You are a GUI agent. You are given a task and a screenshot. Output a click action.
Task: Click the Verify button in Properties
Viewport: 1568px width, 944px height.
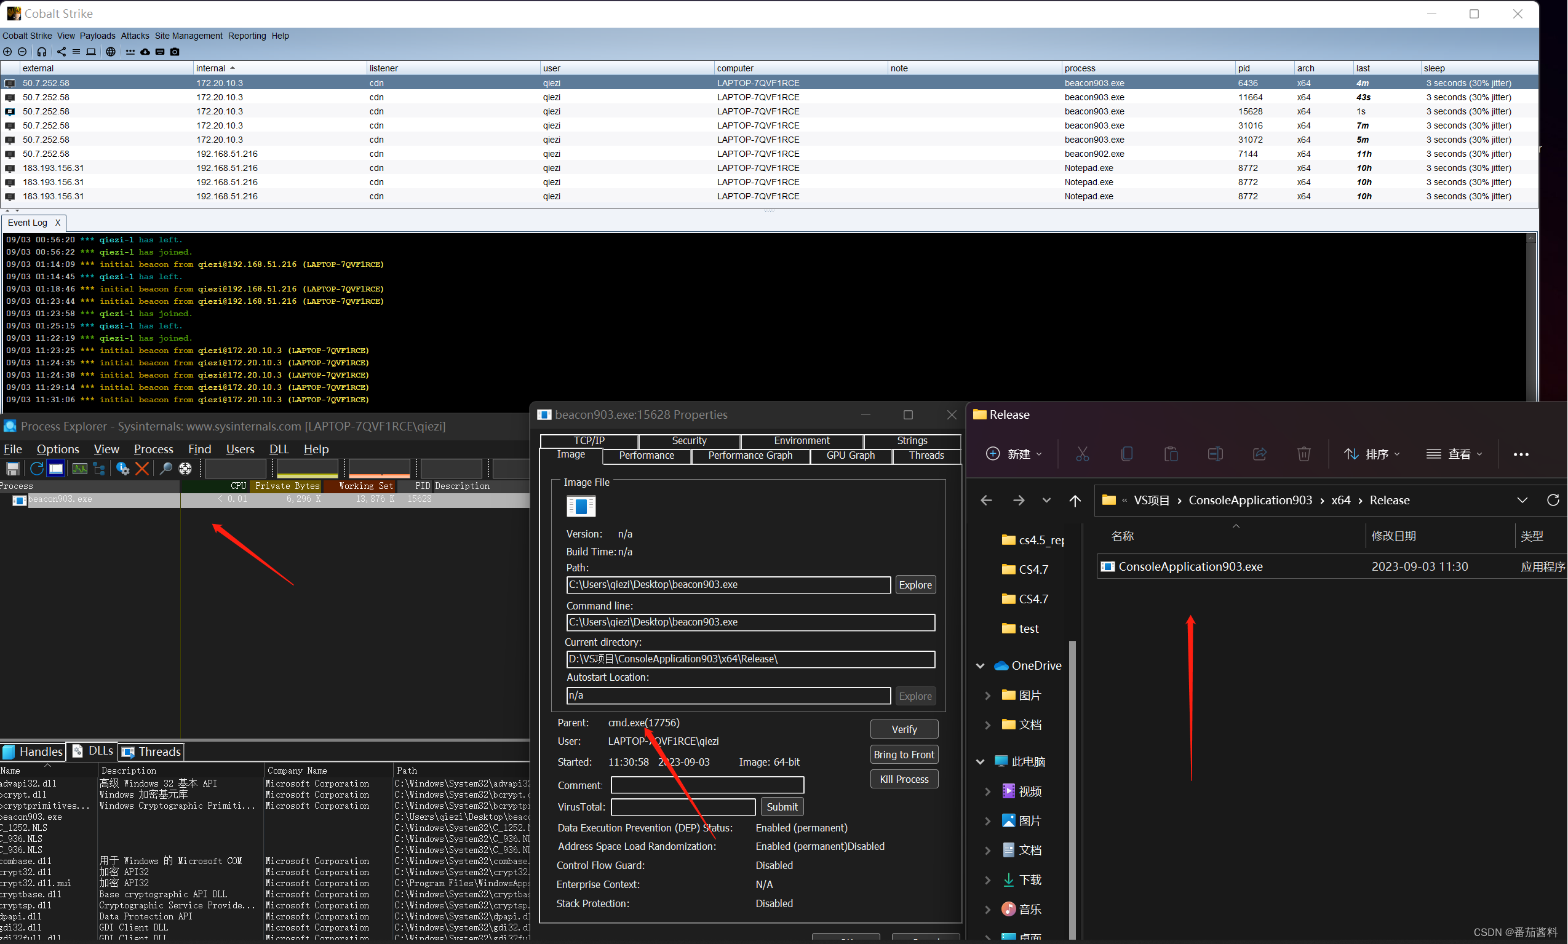(x=904, y=729)
